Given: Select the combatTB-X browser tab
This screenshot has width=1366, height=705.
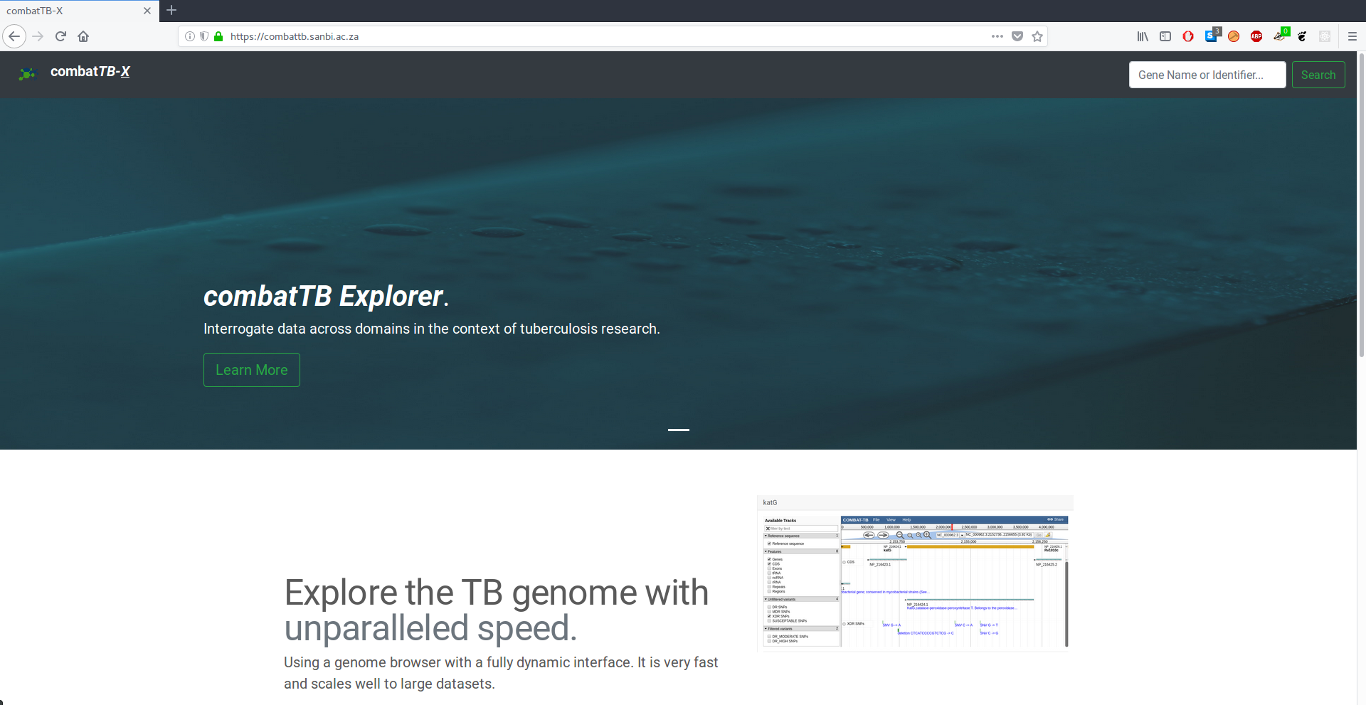Looking at the screenshot, I should (x=71, y=11).
